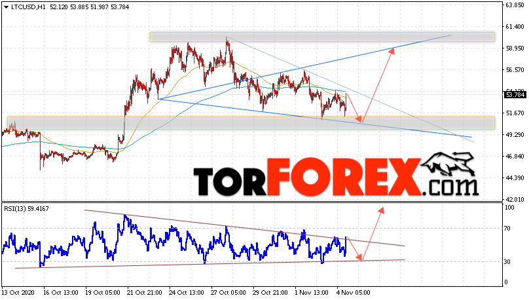
Task: Click the 16 Oct 13:00 time label
Action: tap(61, 292)
